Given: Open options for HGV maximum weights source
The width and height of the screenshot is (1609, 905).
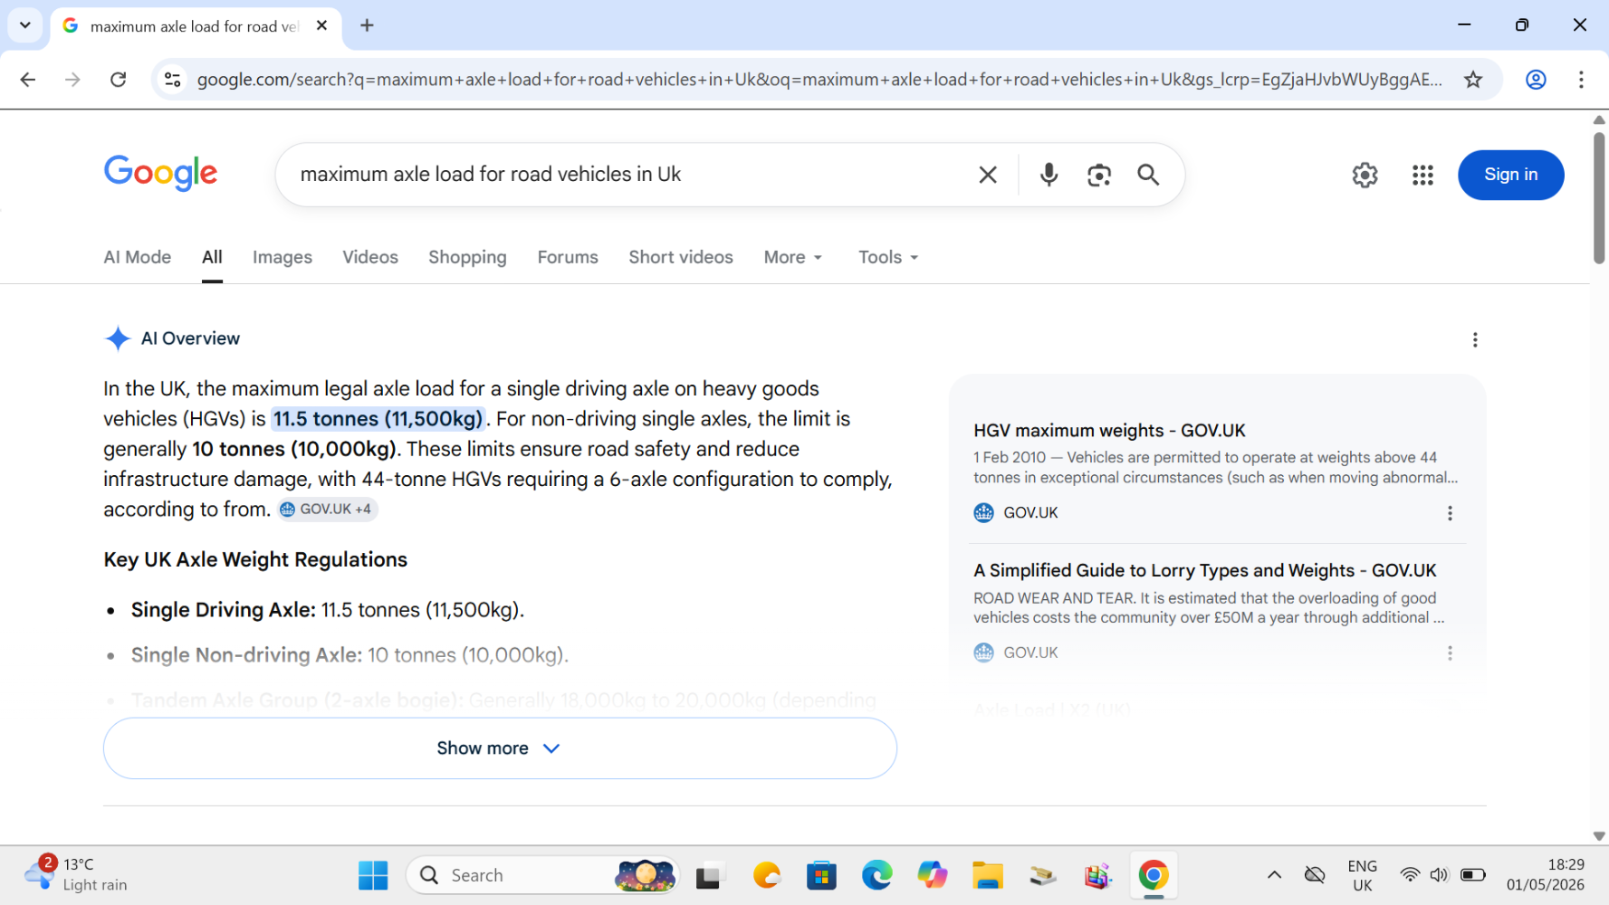Looking at the screenshot, I should point(1450,513).
